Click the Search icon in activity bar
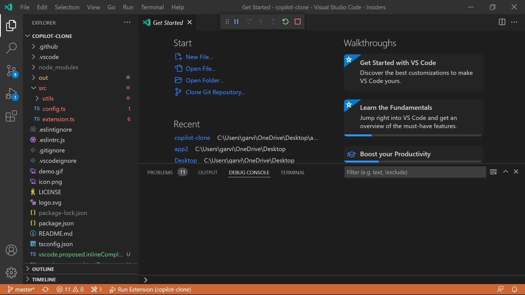The height and width of the screenshot is (295, 525). tap(11, 48)
